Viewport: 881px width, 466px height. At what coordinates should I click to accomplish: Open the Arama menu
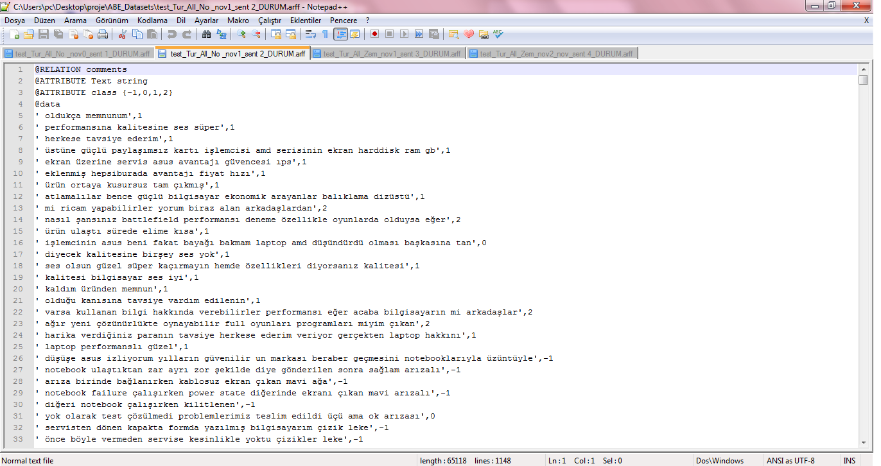(x=75, y=21)
